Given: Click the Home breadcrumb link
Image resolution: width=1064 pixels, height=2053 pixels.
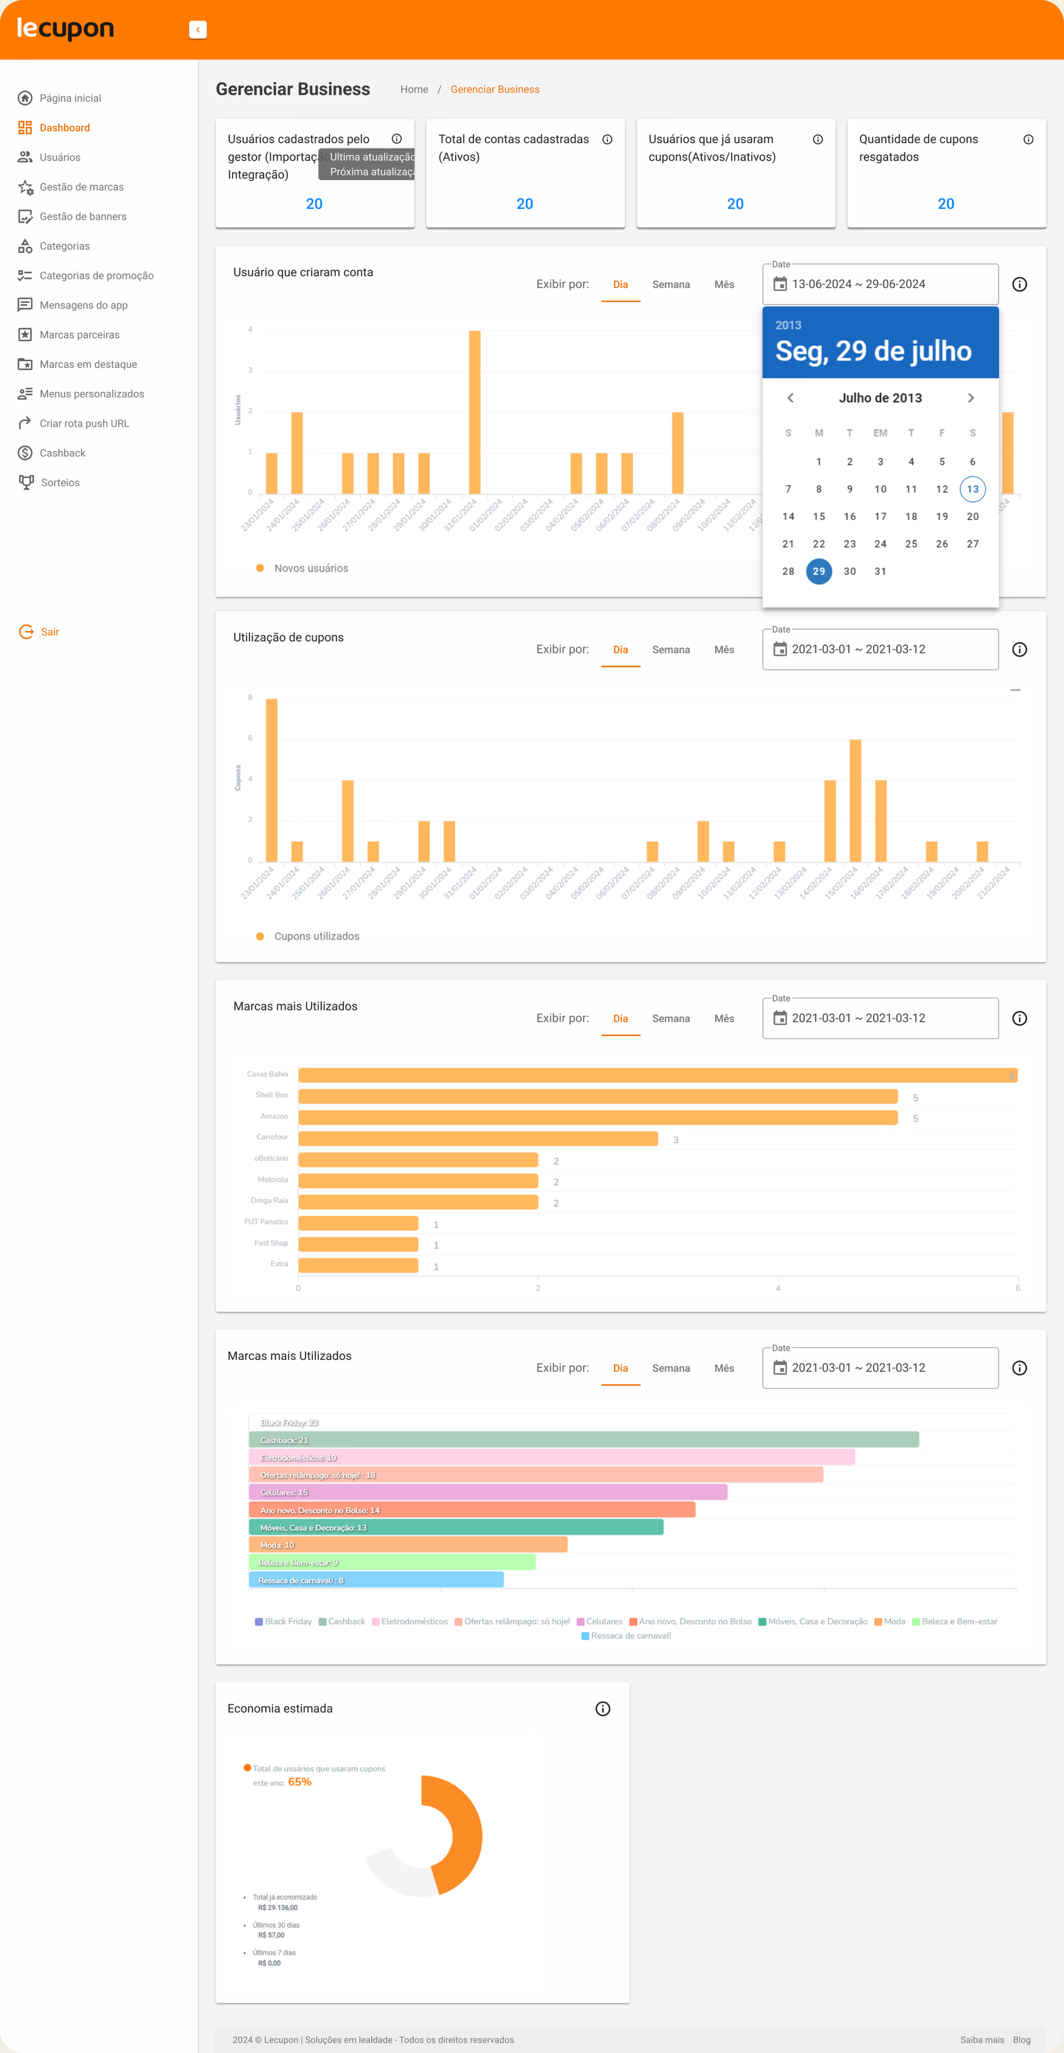Looking at the screenshot, I should pos(414,89).
